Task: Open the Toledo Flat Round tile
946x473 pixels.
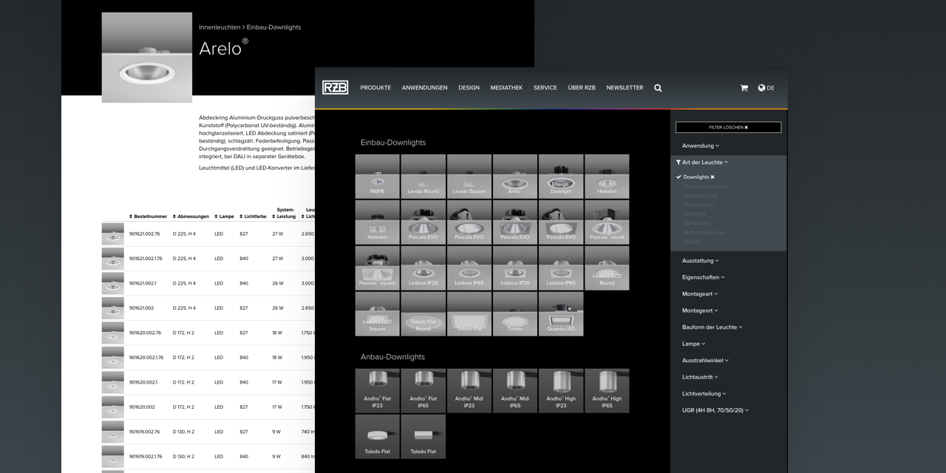Action: [x=423, y=313]
